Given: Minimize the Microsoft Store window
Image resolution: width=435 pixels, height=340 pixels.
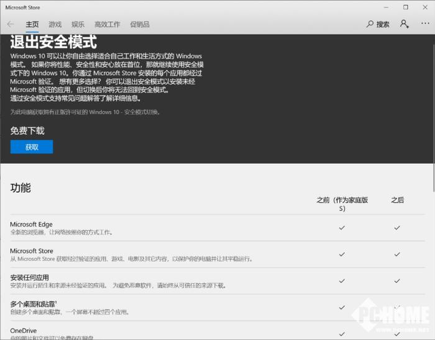Looking at the screenshot, I should [386, 7].
